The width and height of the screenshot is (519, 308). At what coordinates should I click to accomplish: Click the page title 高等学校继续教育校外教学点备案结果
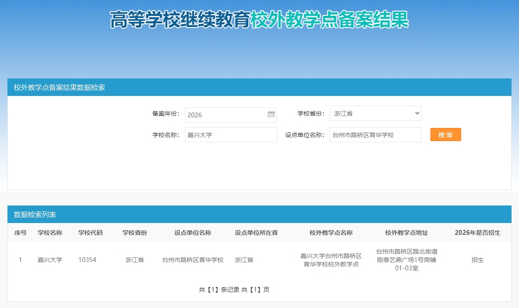click(259, 20)
